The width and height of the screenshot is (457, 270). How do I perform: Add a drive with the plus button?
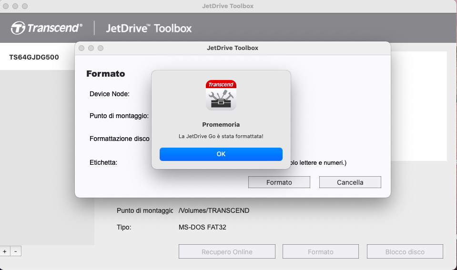(x=5, y=251)
